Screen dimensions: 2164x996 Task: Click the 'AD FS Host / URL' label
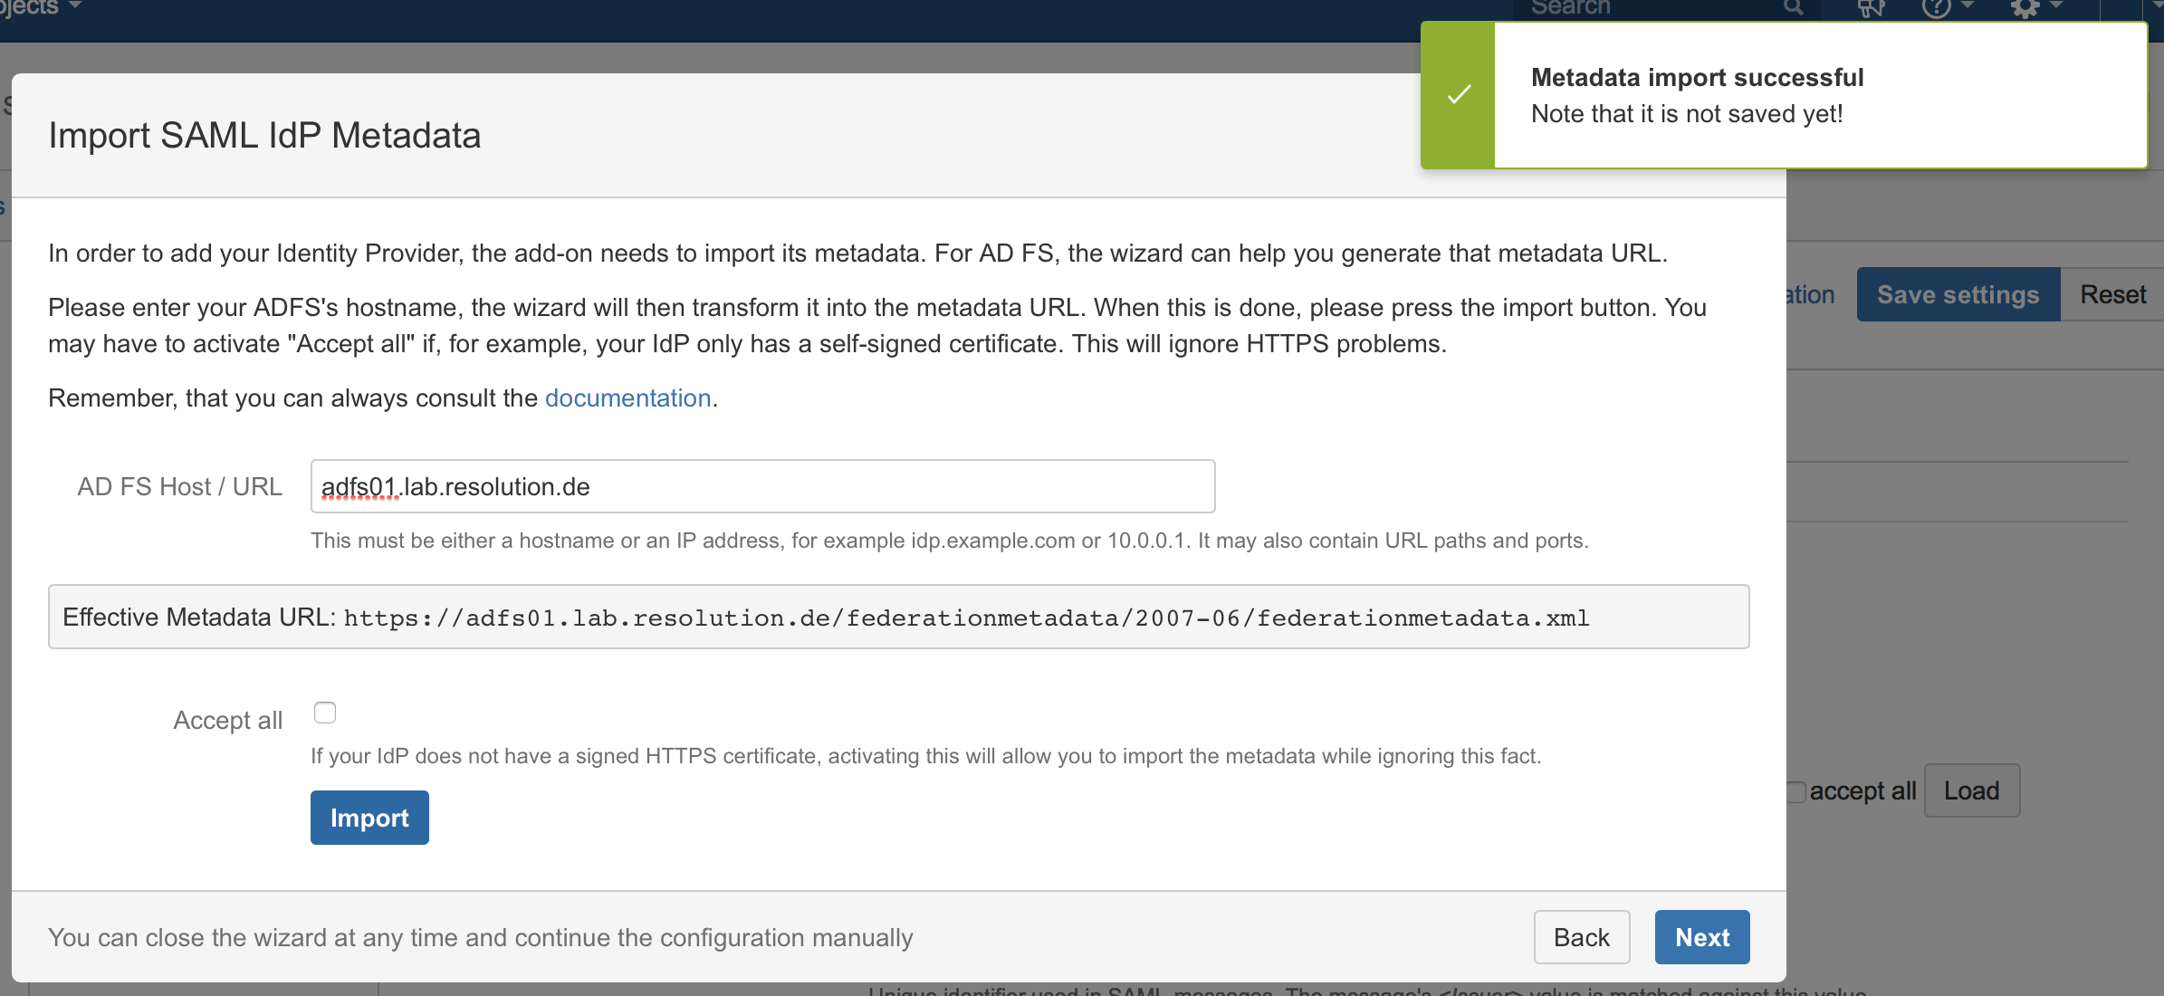180,486
